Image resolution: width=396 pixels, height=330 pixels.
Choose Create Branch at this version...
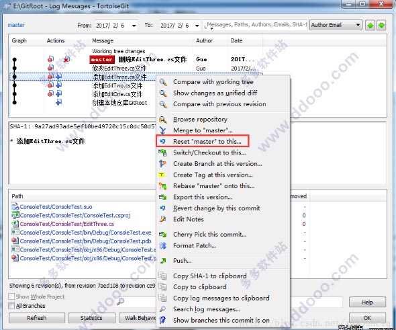[217, 163]
